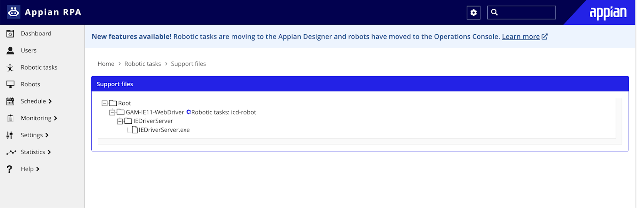The width and height of the screenshot is (637, 208).
Task: Collapse the IEDriverServer folder node
Action: pos(120,121)
